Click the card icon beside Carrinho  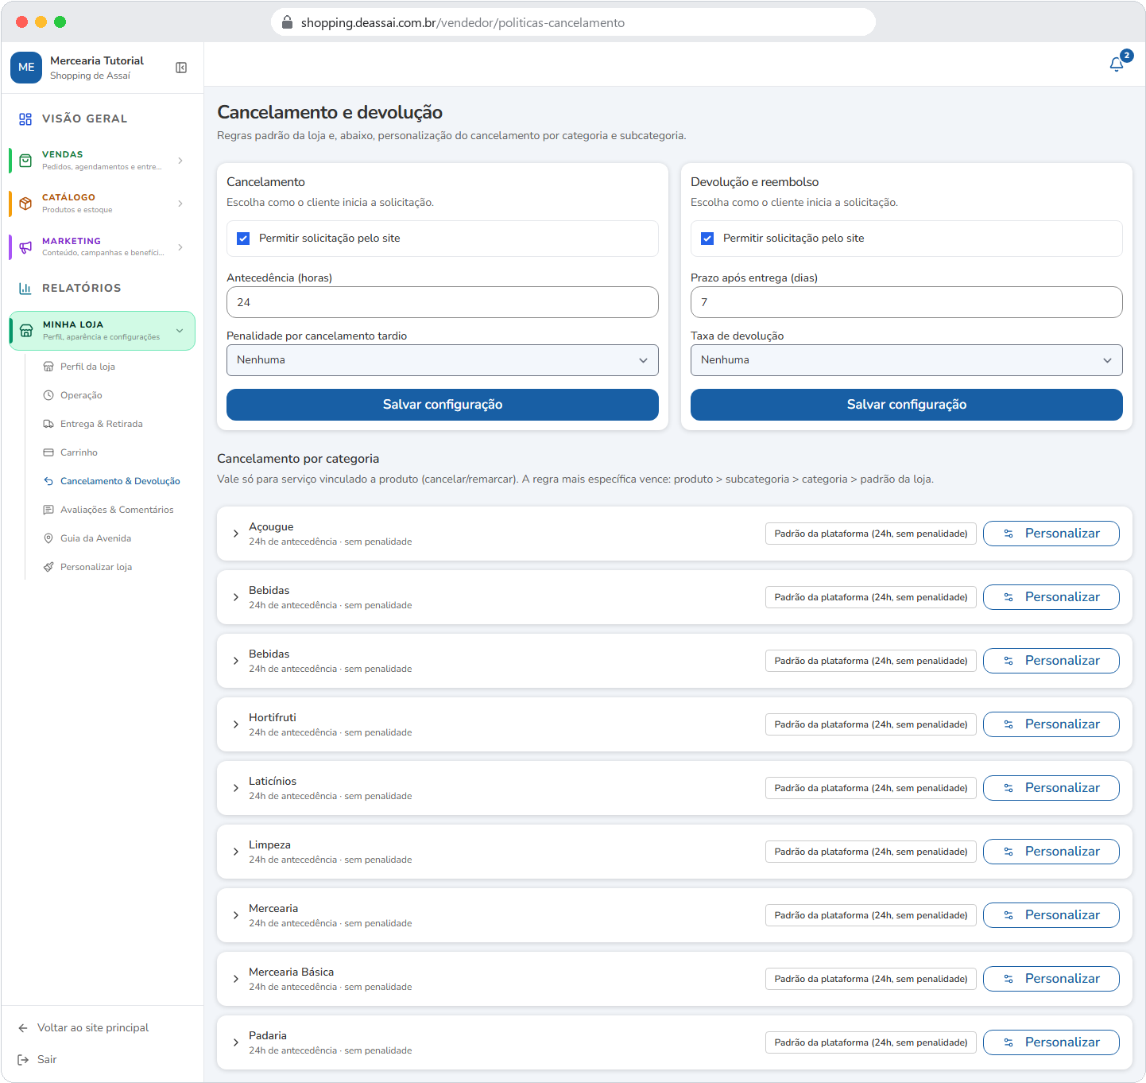(48, 452)
